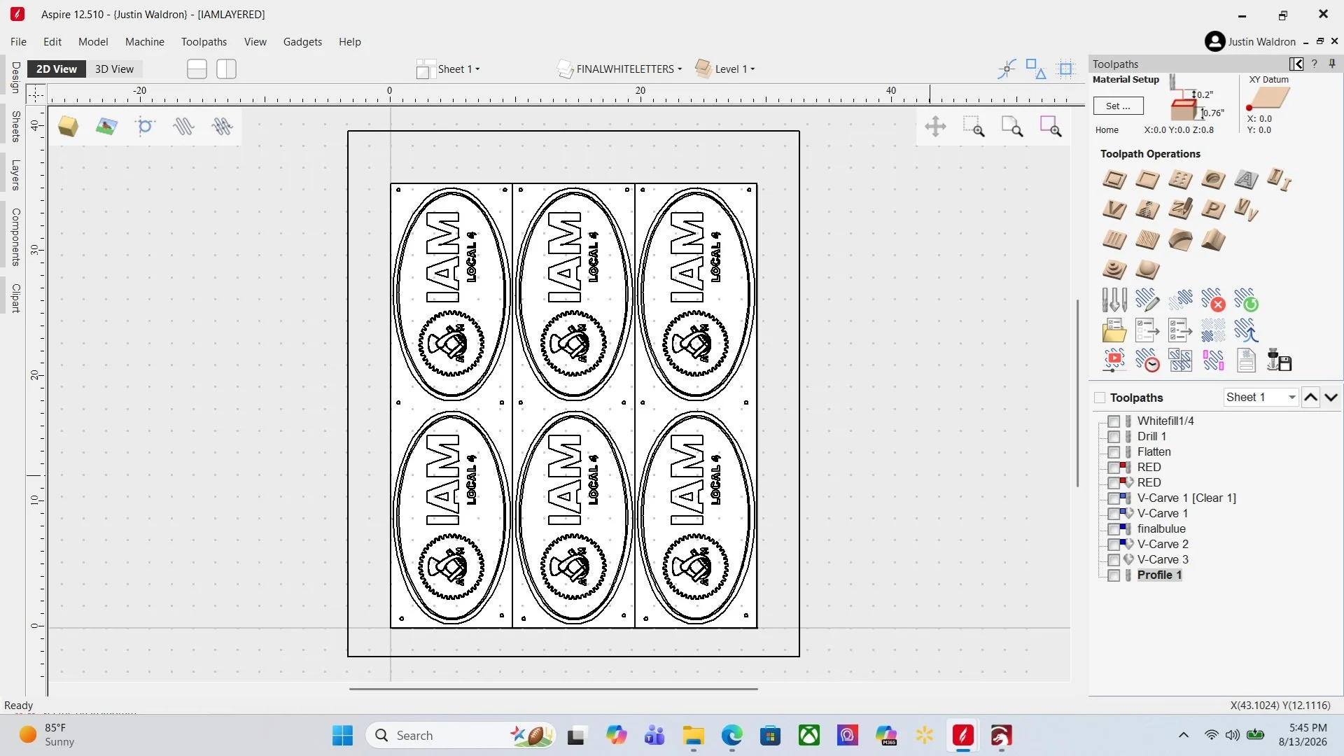Open the job sheet summary icon

(x=1246, y=360)
